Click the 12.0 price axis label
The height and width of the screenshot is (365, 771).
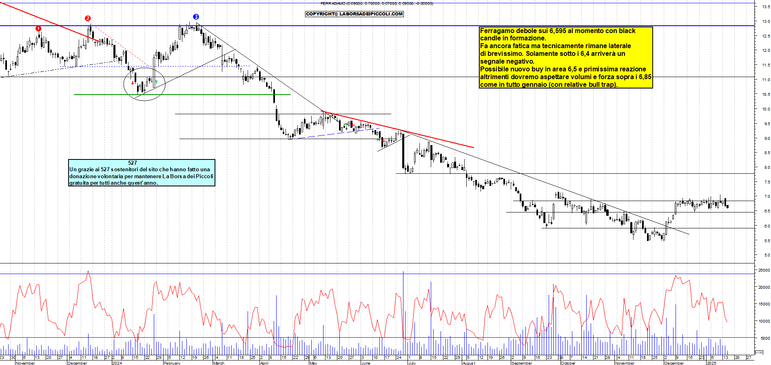(x=766, y=51)
